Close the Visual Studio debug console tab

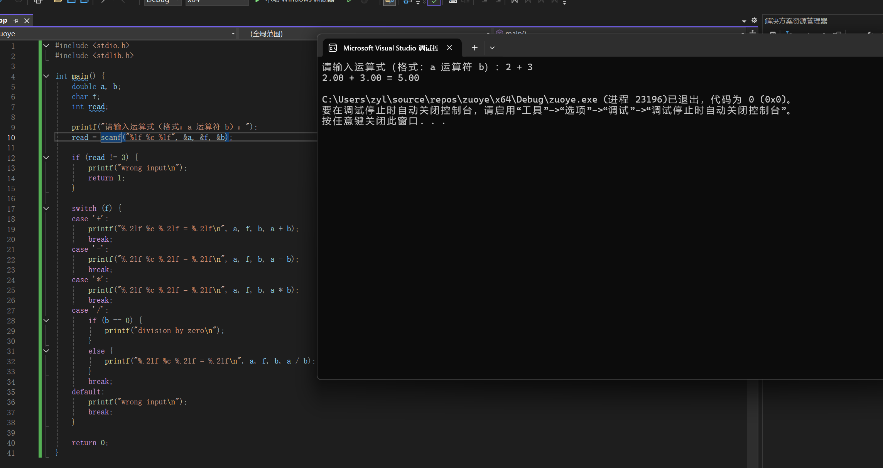tap(449, 48)
